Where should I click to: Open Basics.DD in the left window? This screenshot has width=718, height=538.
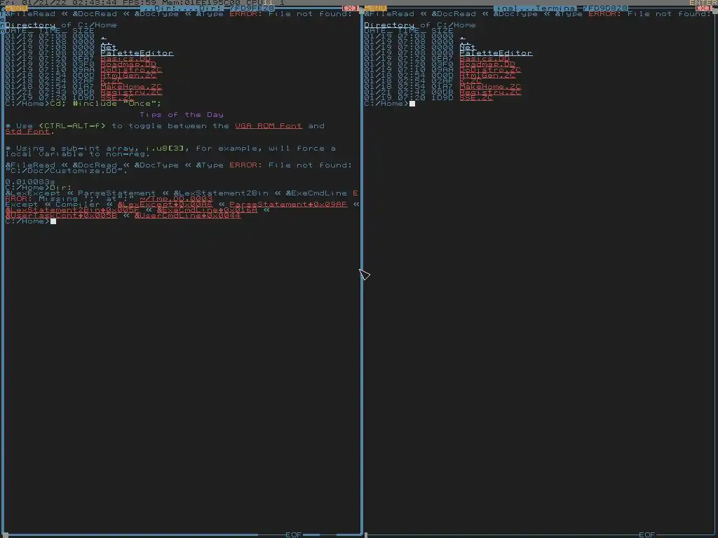point(126,59)
